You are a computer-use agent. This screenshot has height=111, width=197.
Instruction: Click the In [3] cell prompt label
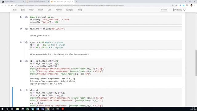click(24, 43)
